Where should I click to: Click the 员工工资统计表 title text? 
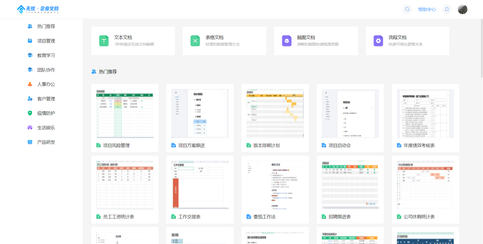(x=119, y=217)
